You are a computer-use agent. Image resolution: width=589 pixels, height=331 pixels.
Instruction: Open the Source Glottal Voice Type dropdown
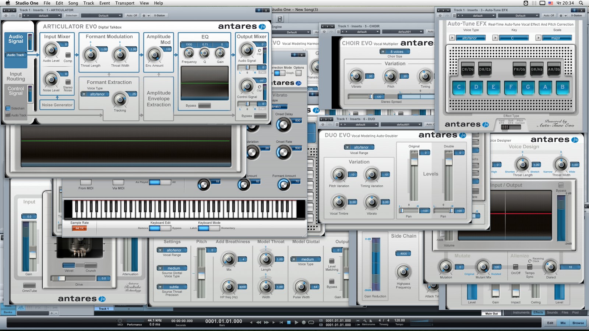click(172, 268)
